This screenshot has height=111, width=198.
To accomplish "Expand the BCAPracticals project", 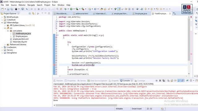I will 2,17.
